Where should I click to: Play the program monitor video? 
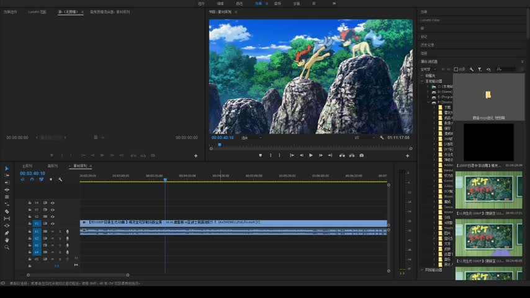(x=311, y=156)
